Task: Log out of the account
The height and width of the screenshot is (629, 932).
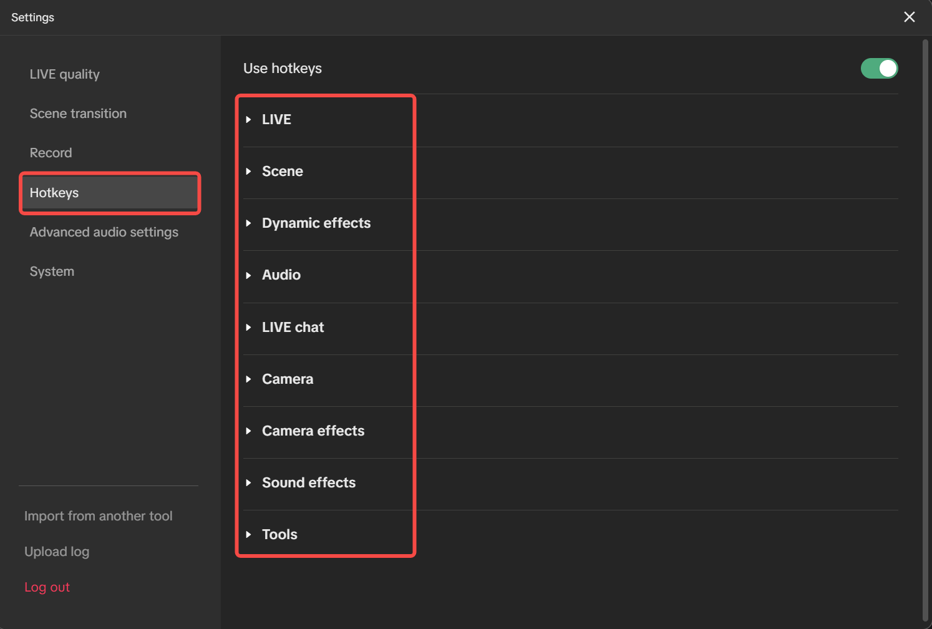Action: (x=47, y=587)
